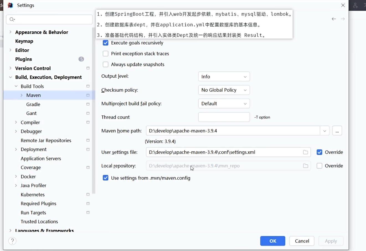
Task: Close the Settings dialog window
Action: pyautogui.click(x=343, y=5)
